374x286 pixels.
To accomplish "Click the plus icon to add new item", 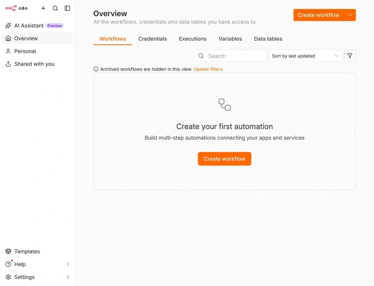I will pos(43,8).
